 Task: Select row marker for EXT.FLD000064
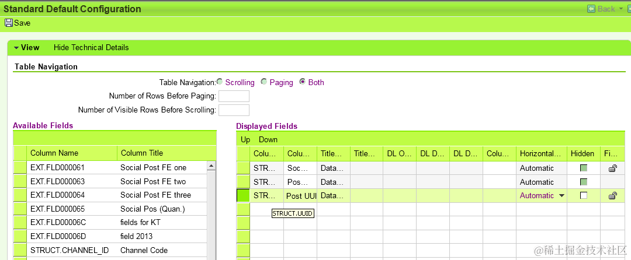(x=20, y=195)
